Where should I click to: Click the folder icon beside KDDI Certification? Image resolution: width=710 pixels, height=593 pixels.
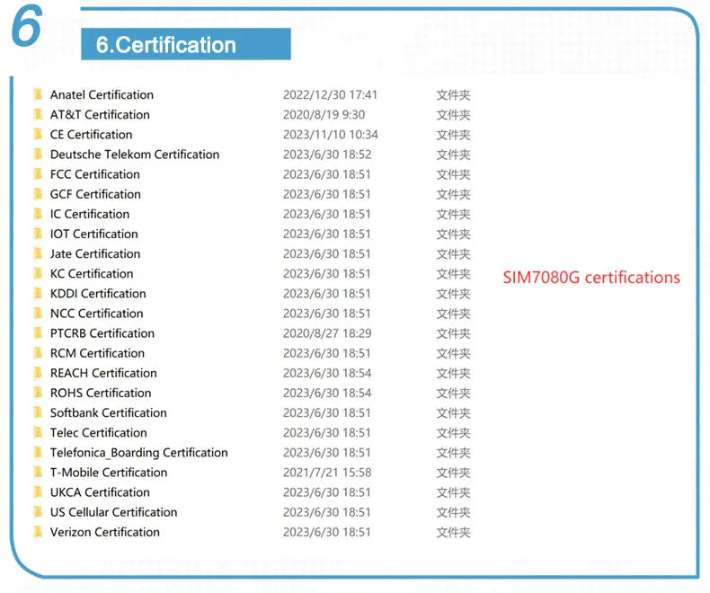pos(38,293)
